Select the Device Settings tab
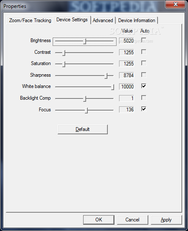The width and height of the screenshot is (188, 231). (x=72, y=20)
